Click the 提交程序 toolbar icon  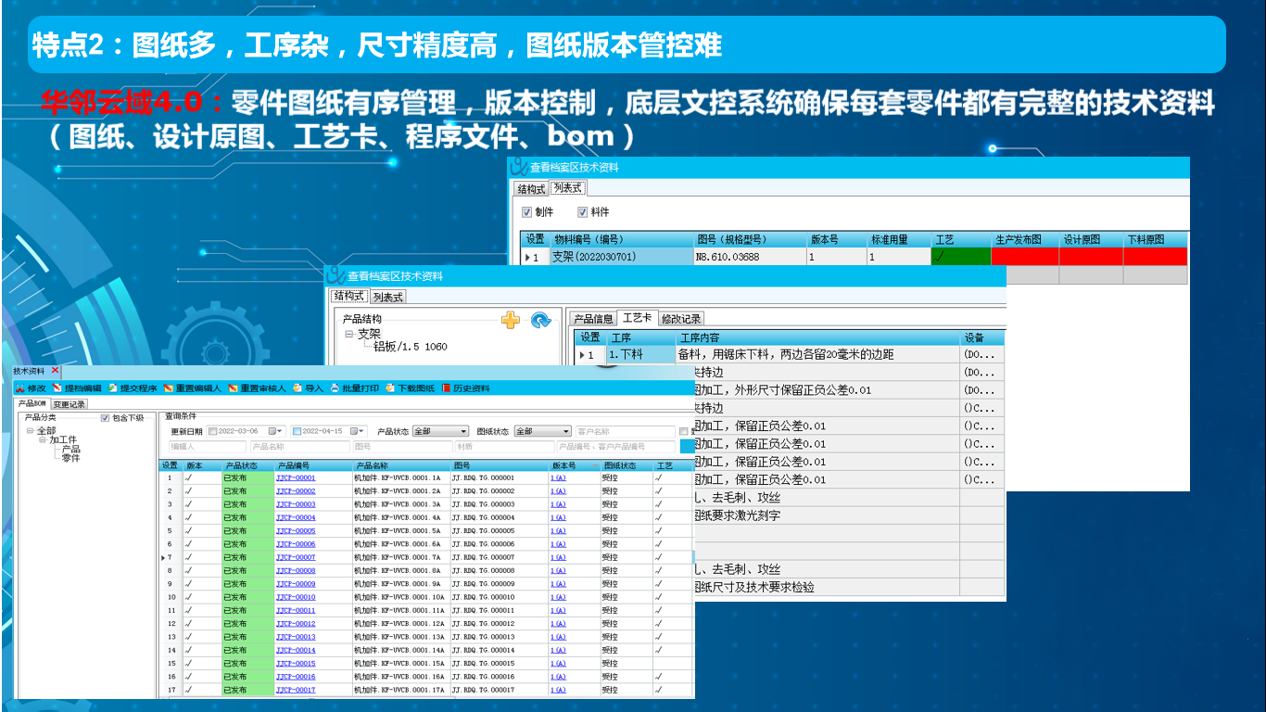click(x=112, y=388)
